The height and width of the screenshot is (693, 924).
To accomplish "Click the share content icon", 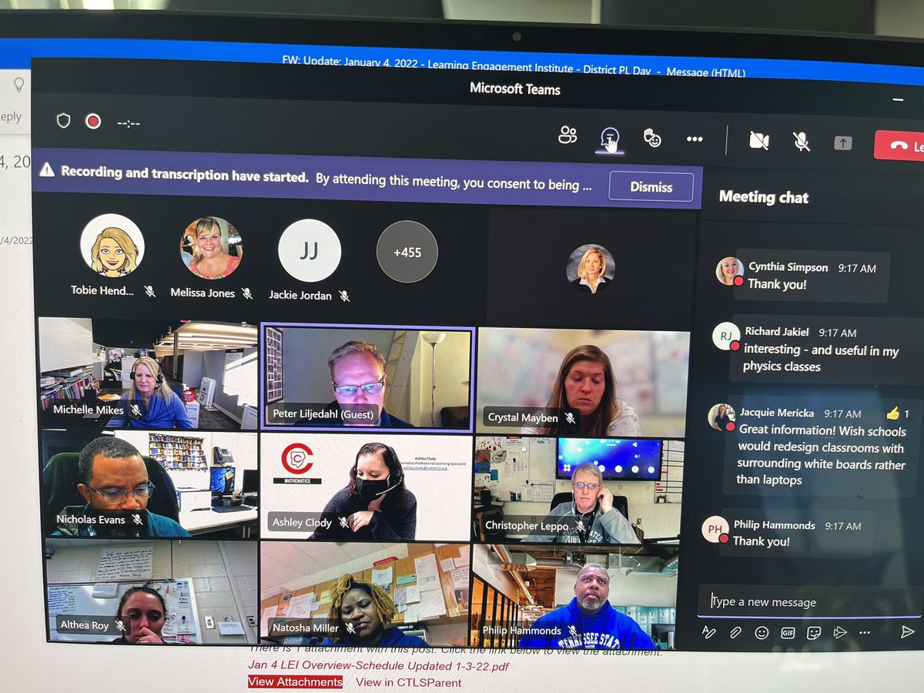I will (842, 143).
